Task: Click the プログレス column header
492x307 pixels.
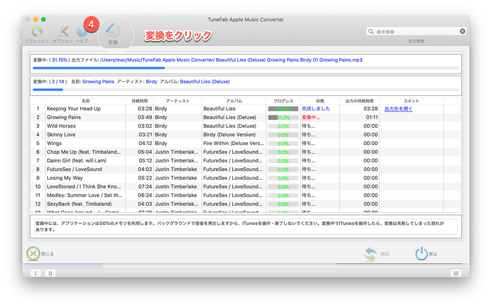Action: 283,101
